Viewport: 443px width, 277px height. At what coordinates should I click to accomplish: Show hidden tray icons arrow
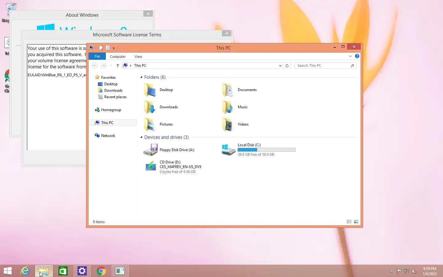[392, 271]
